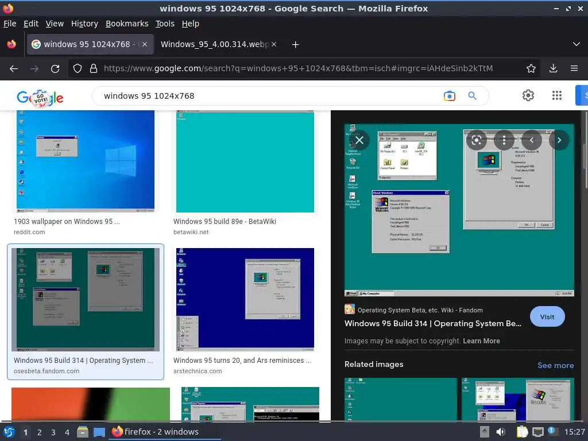The height and width of the screenshot is (441, 588).
Task: Show the next image in preview
Action: coord(559,140)
